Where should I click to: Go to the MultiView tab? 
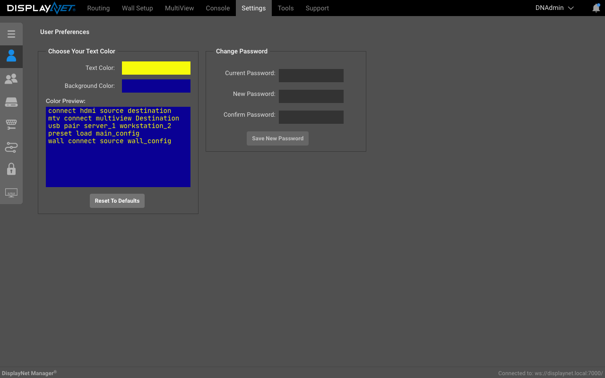180,8
